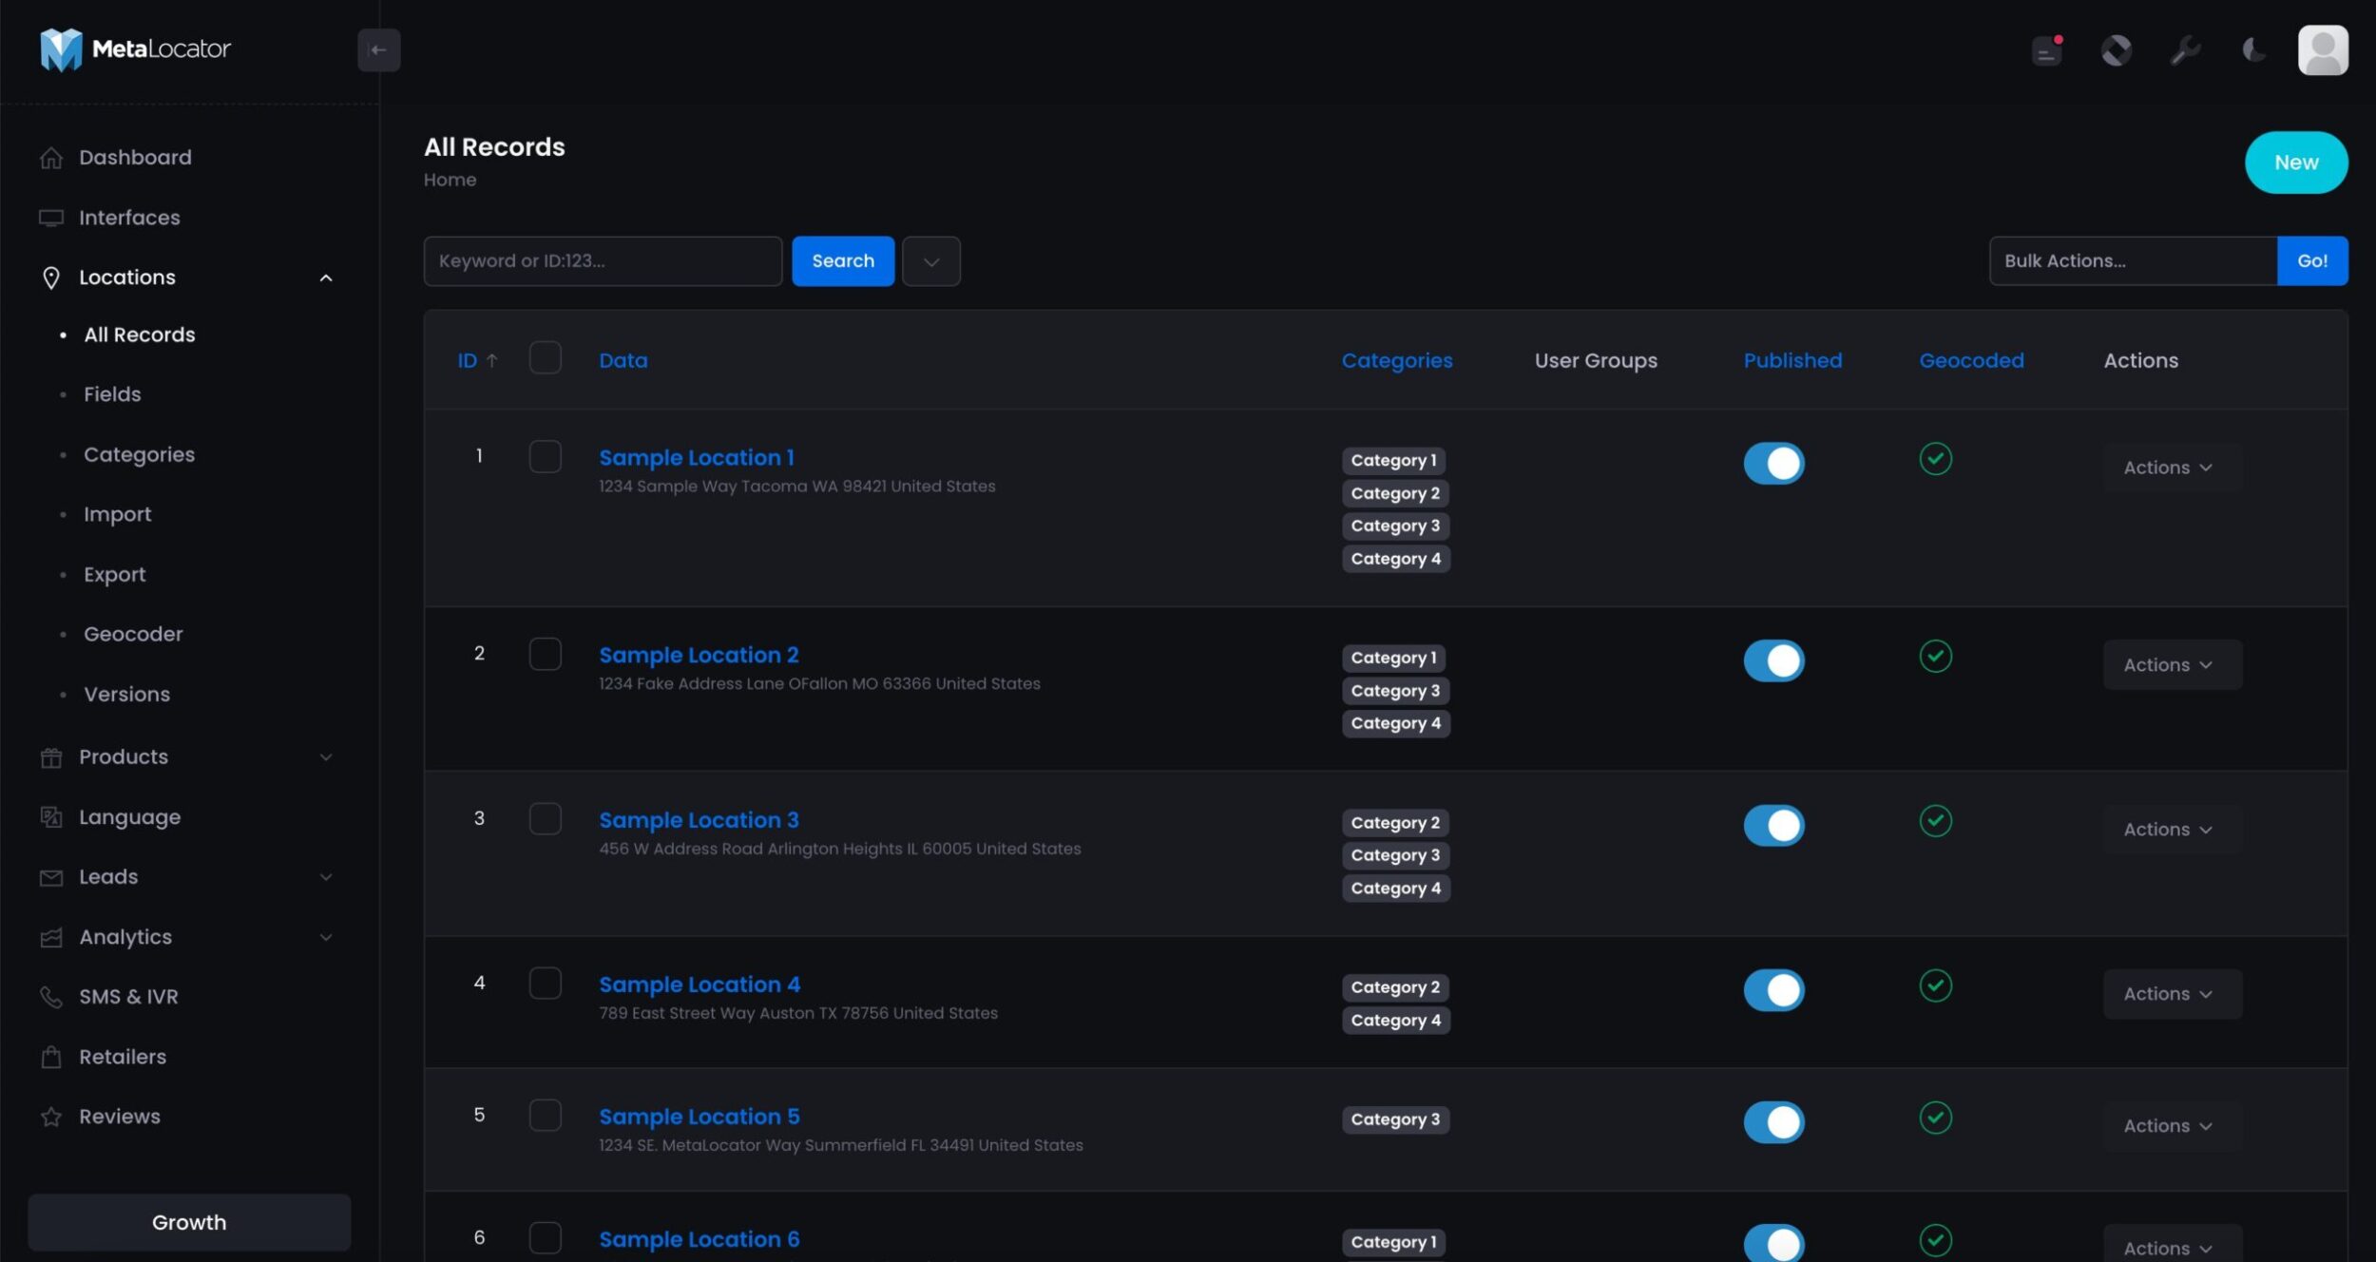Focus the Keyword or ID search field
This screenshot has width=2376, height=1262.
click(x=603, y=261)
